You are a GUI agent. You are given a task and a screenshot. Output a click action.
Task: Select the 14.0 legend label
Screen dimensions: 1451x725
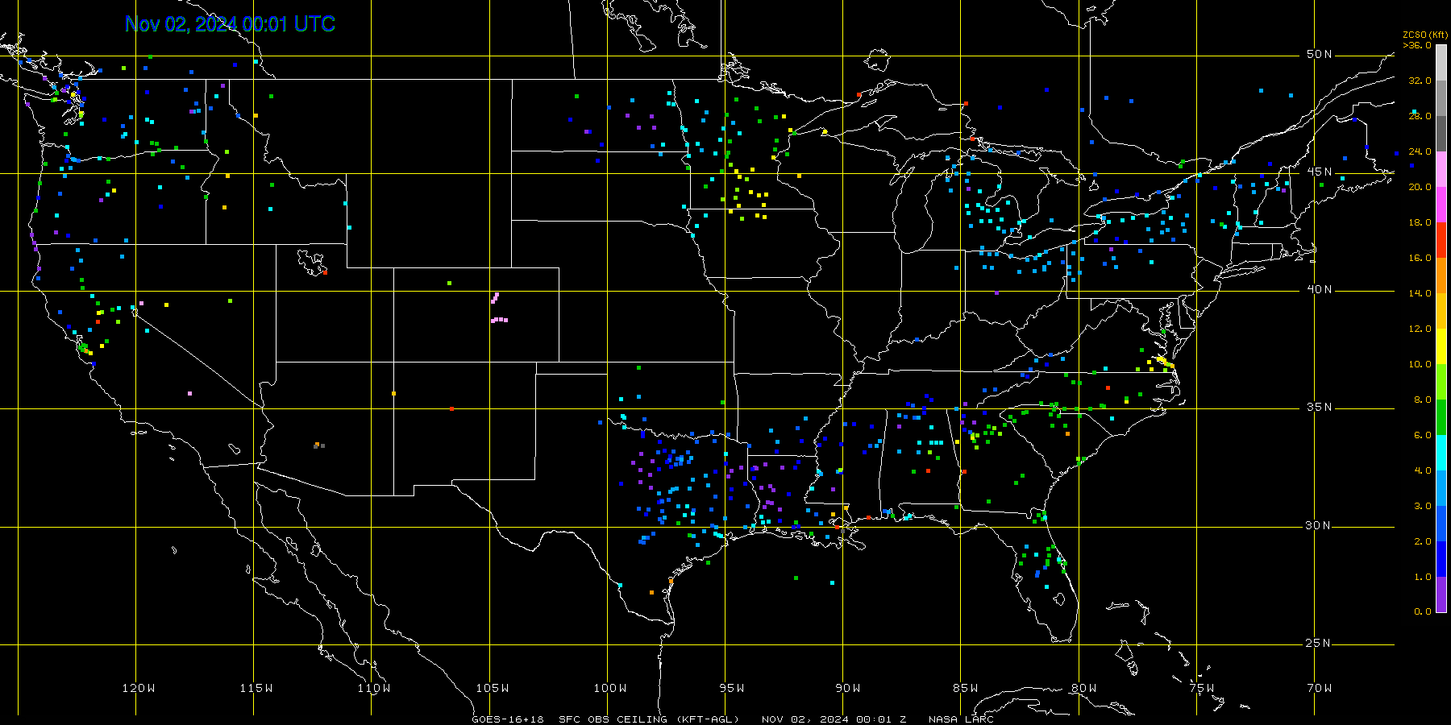point(1420,293)
